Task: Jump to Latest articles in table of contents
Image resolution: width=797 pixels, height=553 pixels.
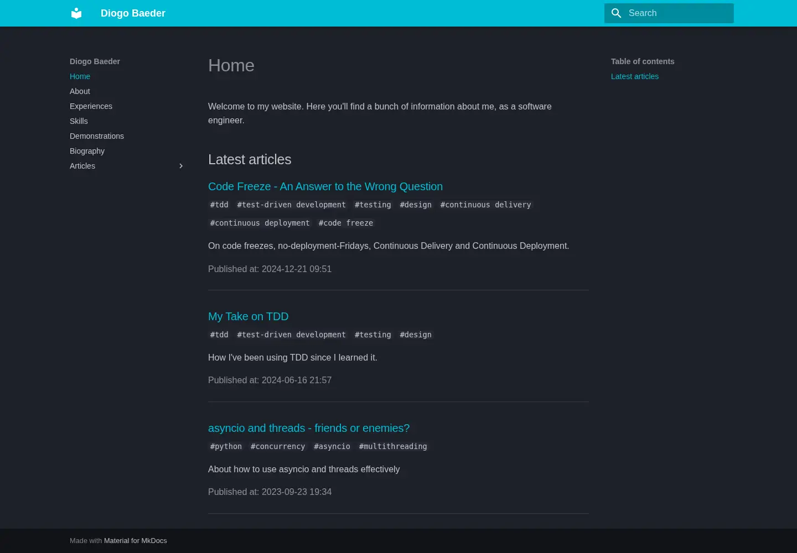Action: point(635,76)
